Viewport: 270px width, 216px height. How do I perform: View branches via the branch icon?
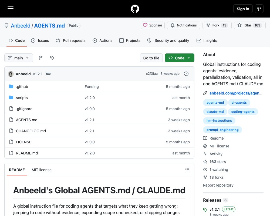(x=41, y=58)
